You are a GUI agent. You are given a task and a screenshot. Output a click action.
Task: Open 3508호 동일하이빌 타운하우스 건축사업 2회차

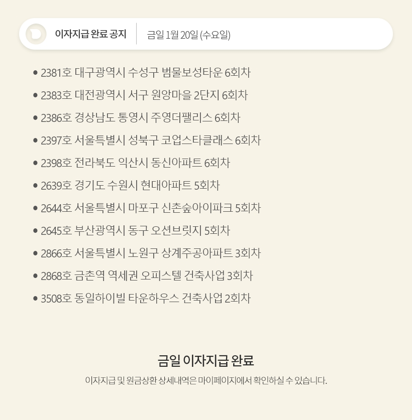pos(145,299)
